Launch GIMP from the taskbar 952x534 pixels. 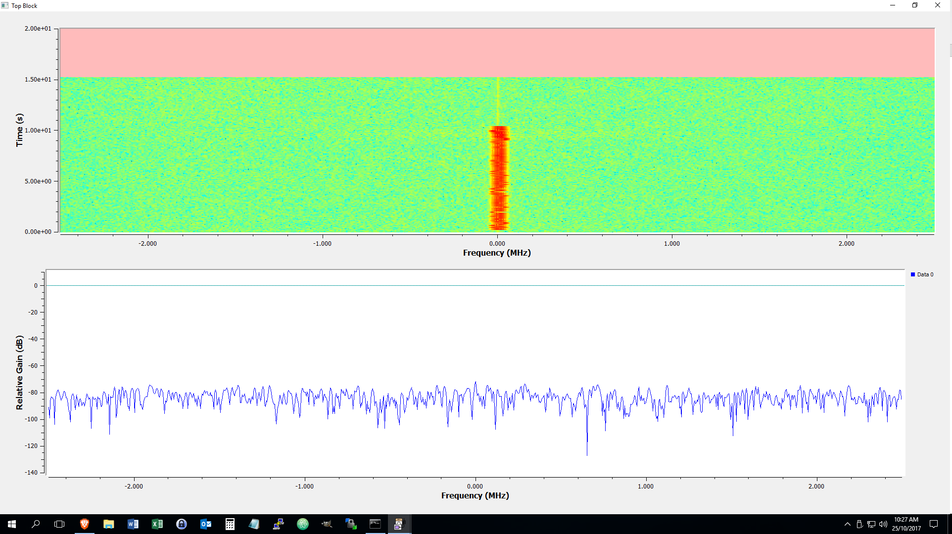(x=327, y=524)
